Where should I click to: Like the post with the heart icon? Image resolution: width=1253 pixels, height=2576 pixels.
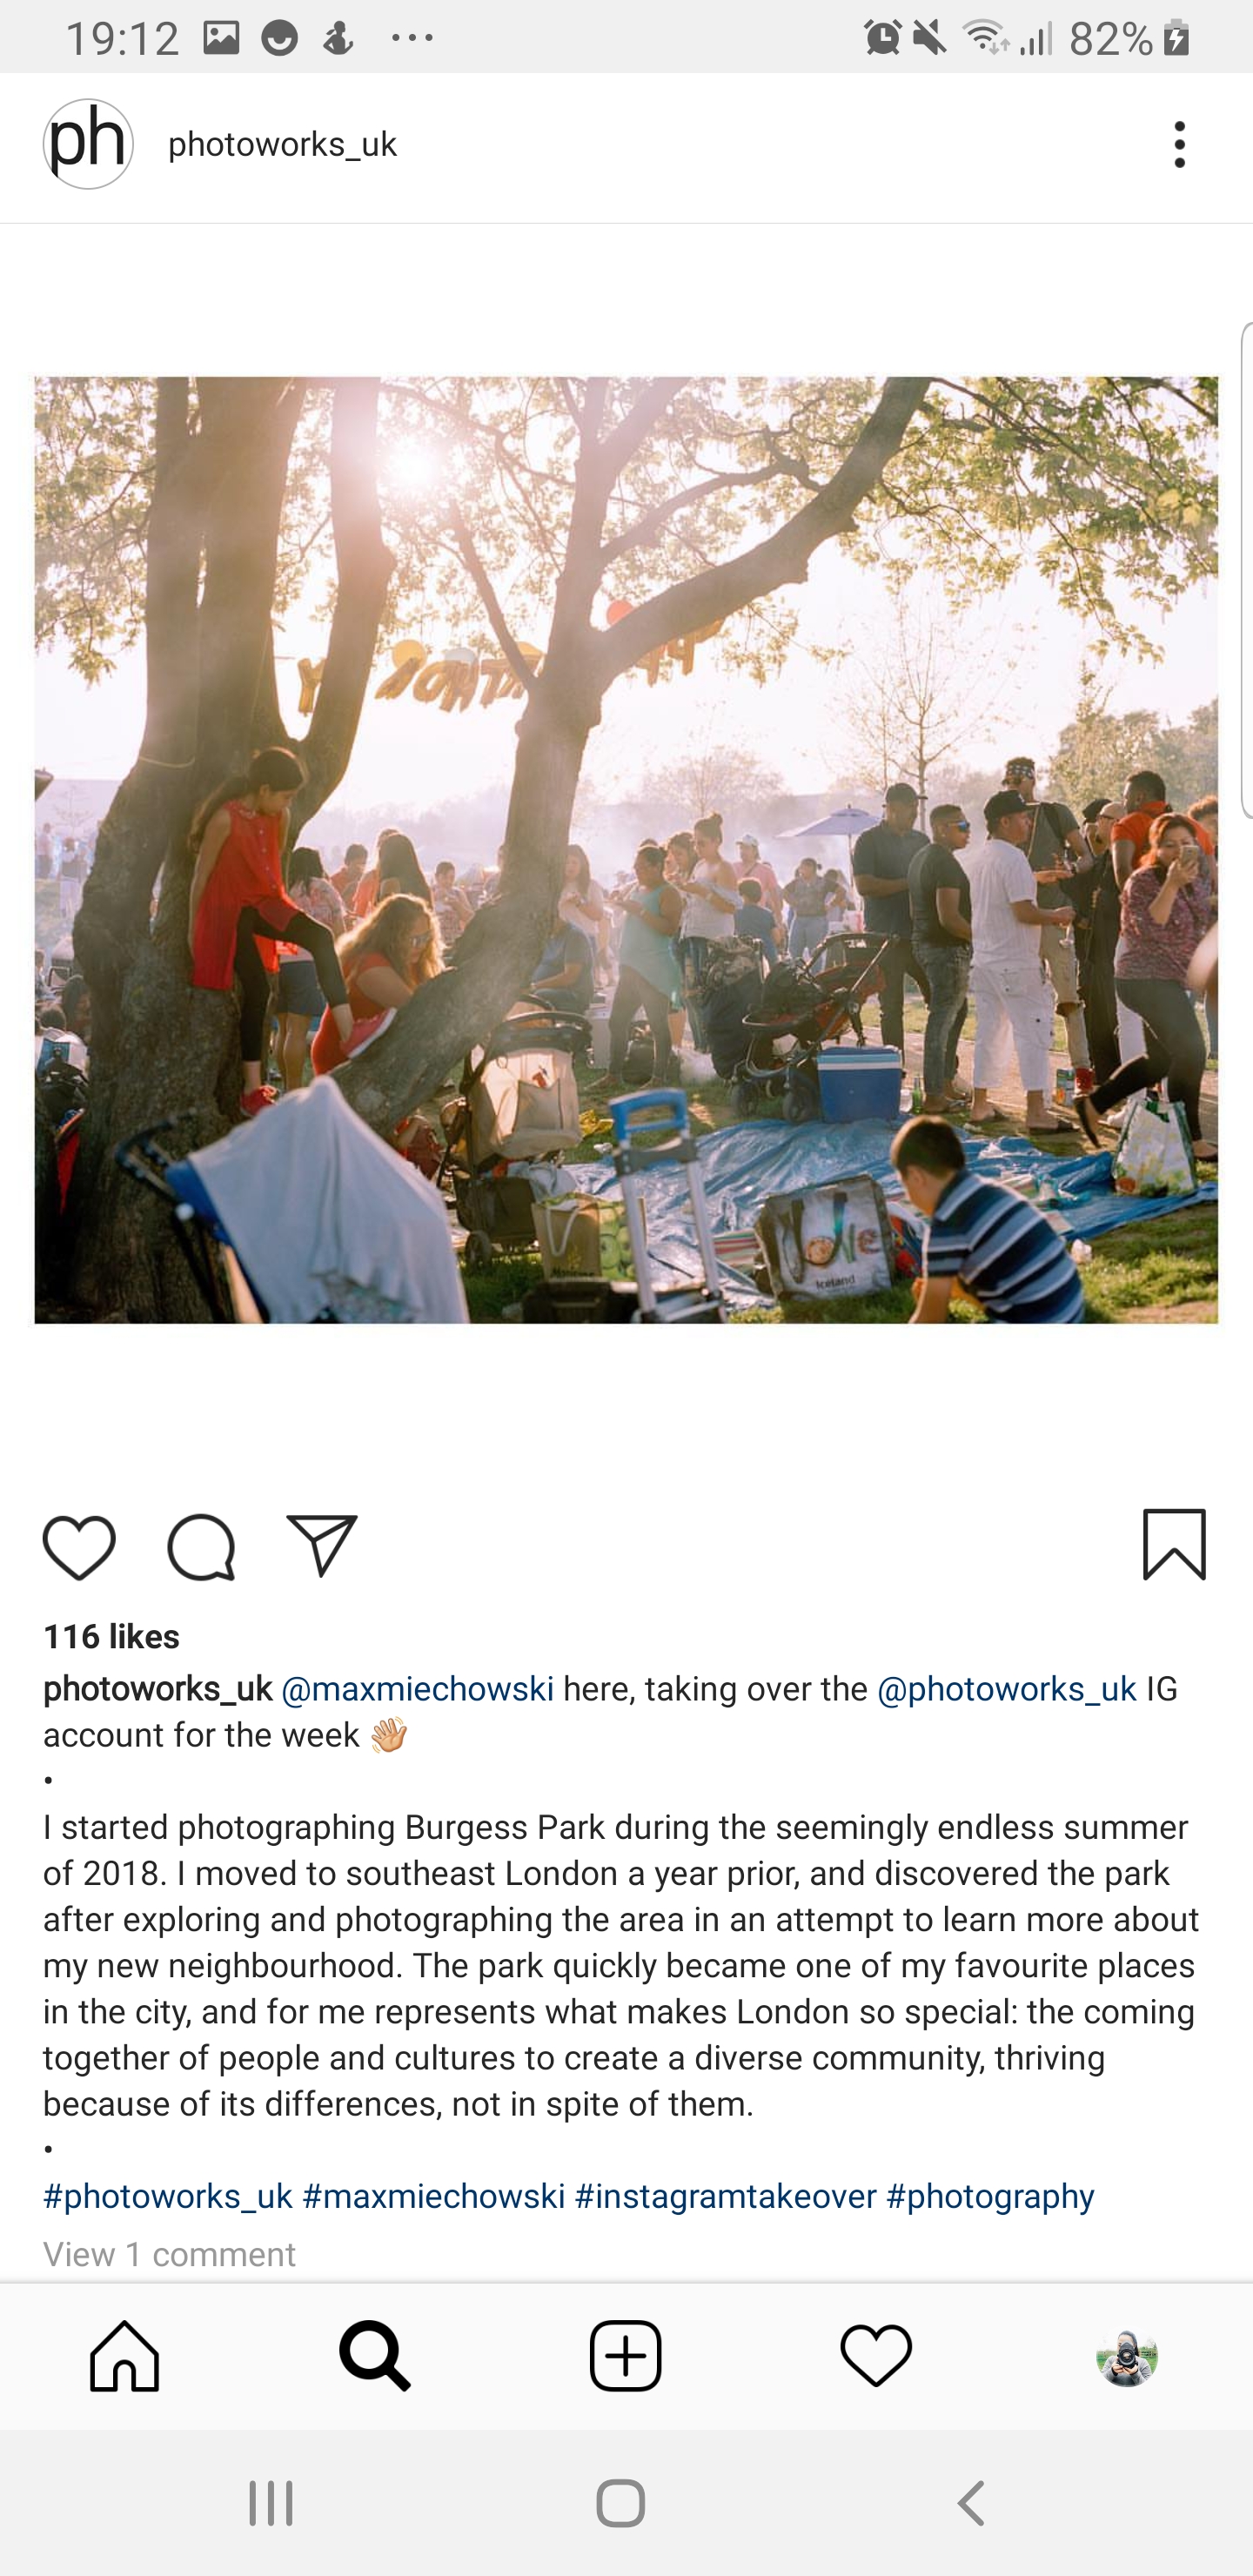79,1547
